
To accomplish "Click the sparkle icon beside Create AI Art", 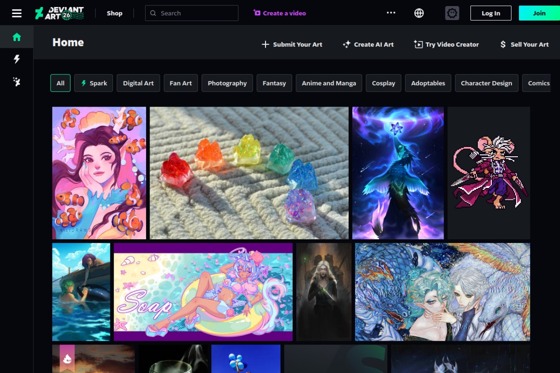I will coord(346,44).
